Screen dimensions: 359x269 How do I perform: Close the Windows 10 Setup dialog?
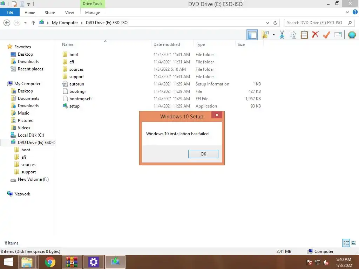point(217,115)
